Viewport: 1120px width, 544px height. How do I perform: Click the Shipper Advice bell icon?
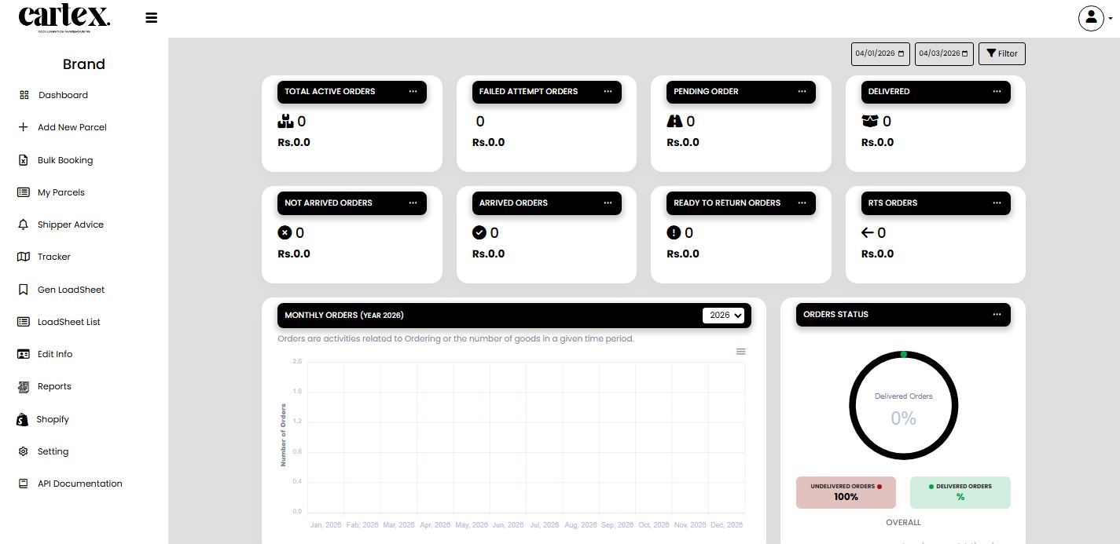(x=23, y=225)
